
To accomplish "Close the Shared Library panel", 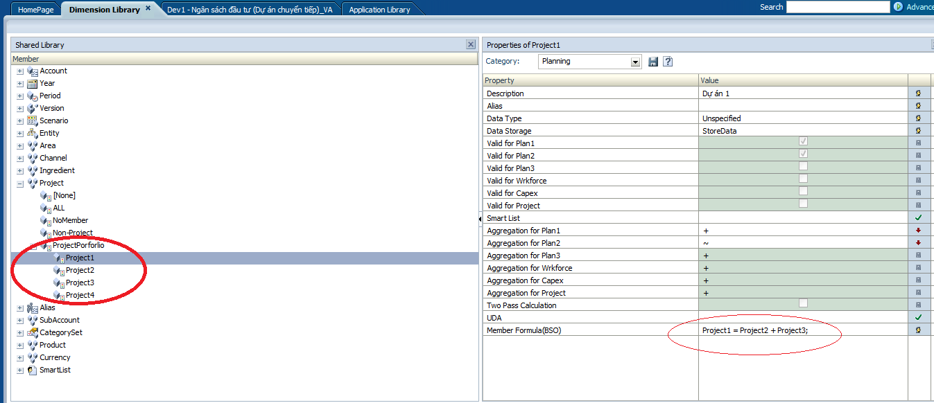I will pos(471,44).
